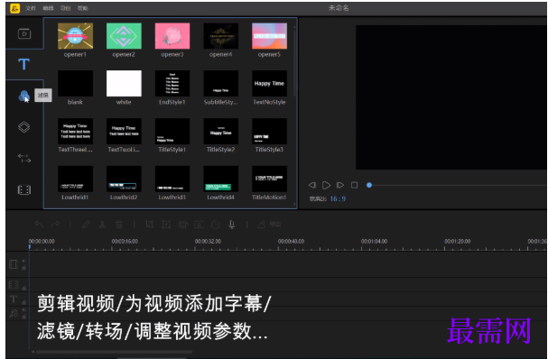Click the yellow app logo icon
Image resolution: width=548 pixels, height=359 pixels.
tap(14, 8)
